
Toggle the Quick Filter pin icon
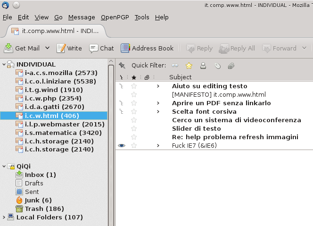(122, 65)
